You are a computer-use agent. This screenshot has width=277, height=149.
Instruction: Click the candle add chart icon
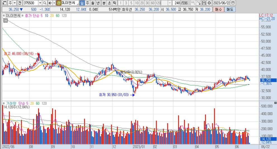point(193,3)
